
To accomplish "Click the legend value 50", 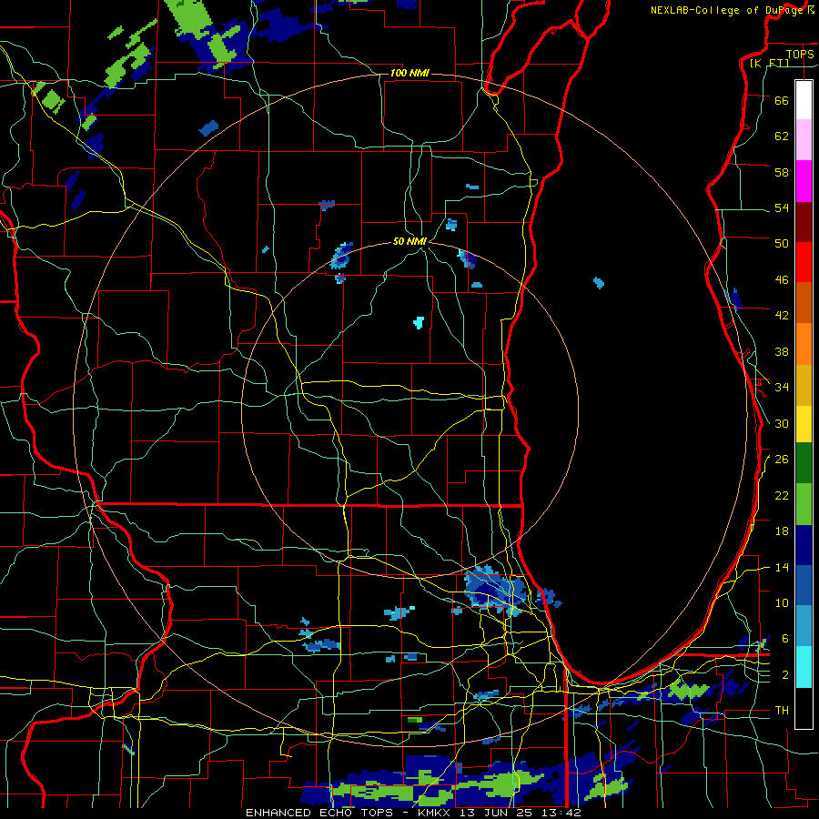I will point(782,243).
